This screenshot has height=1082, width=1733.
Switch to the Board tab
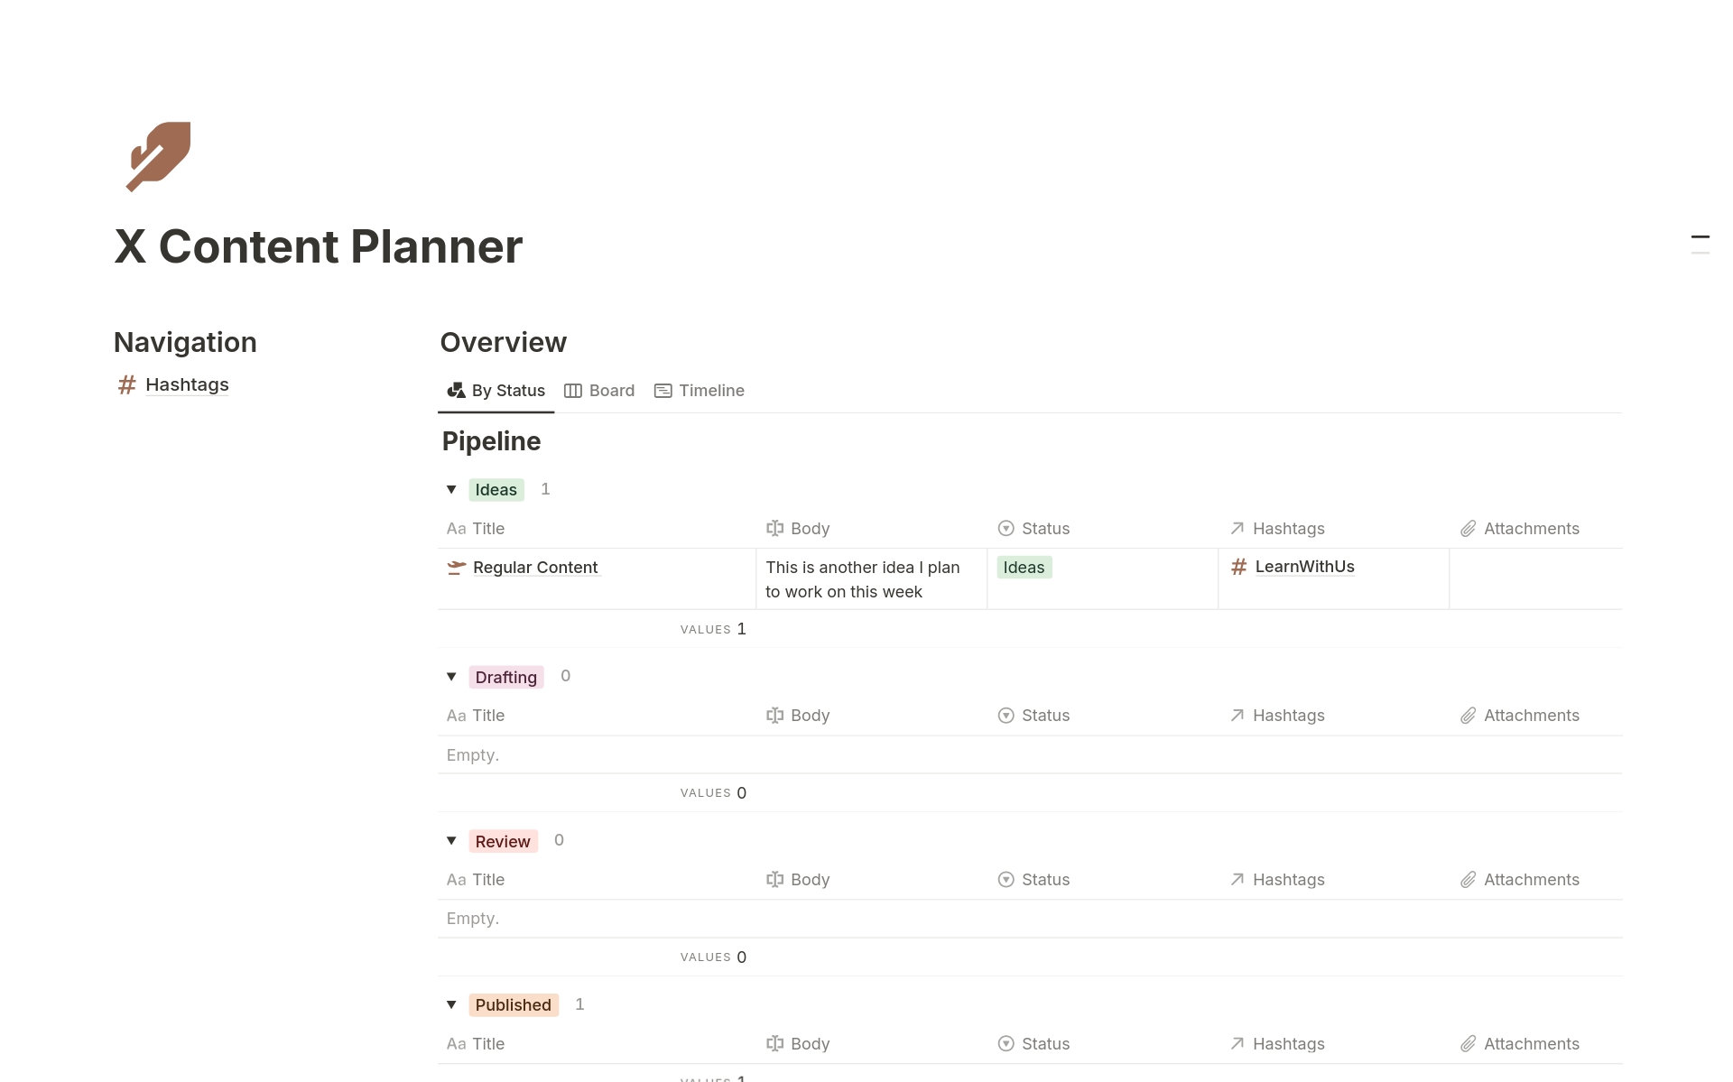[611, 391]
